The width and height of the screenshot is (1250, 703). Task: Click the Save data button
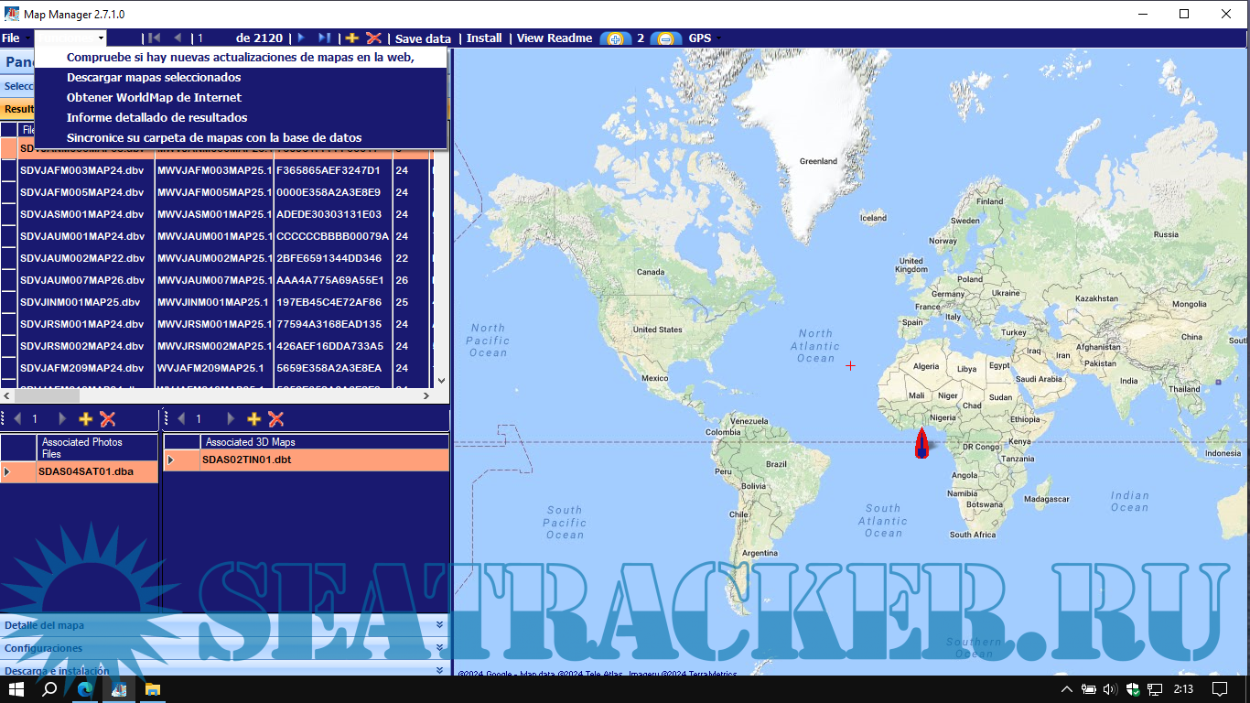[x=423, y=38]
